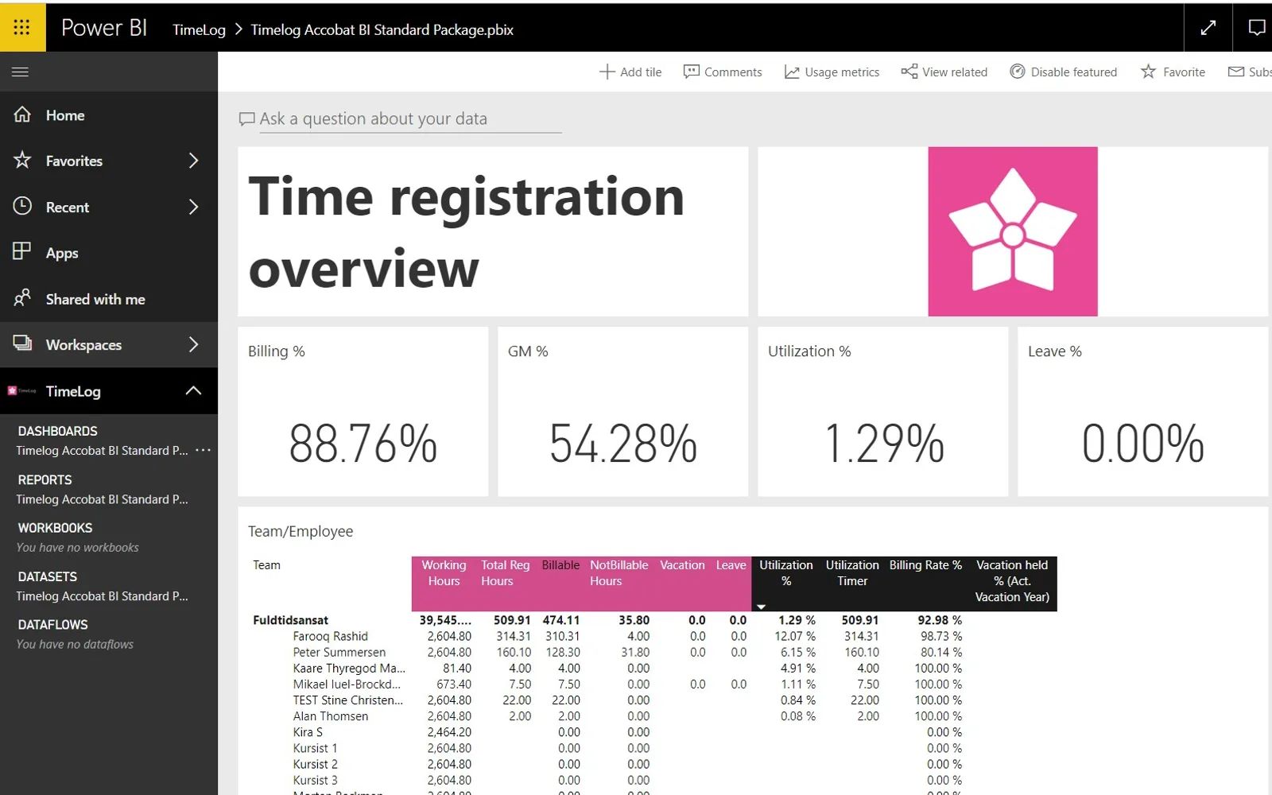Click Alan Thomsen in the table
This screenshot has height=795, width=1272.
coord(331,716)
